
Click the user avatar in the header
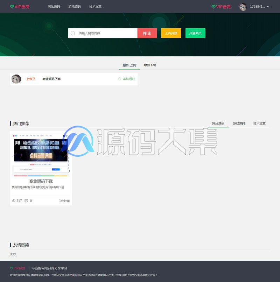click(243, 7)
